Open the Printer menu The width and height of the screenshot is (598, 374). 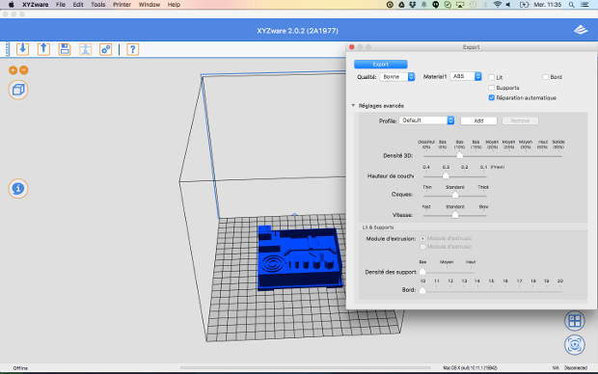coord(122,5)
